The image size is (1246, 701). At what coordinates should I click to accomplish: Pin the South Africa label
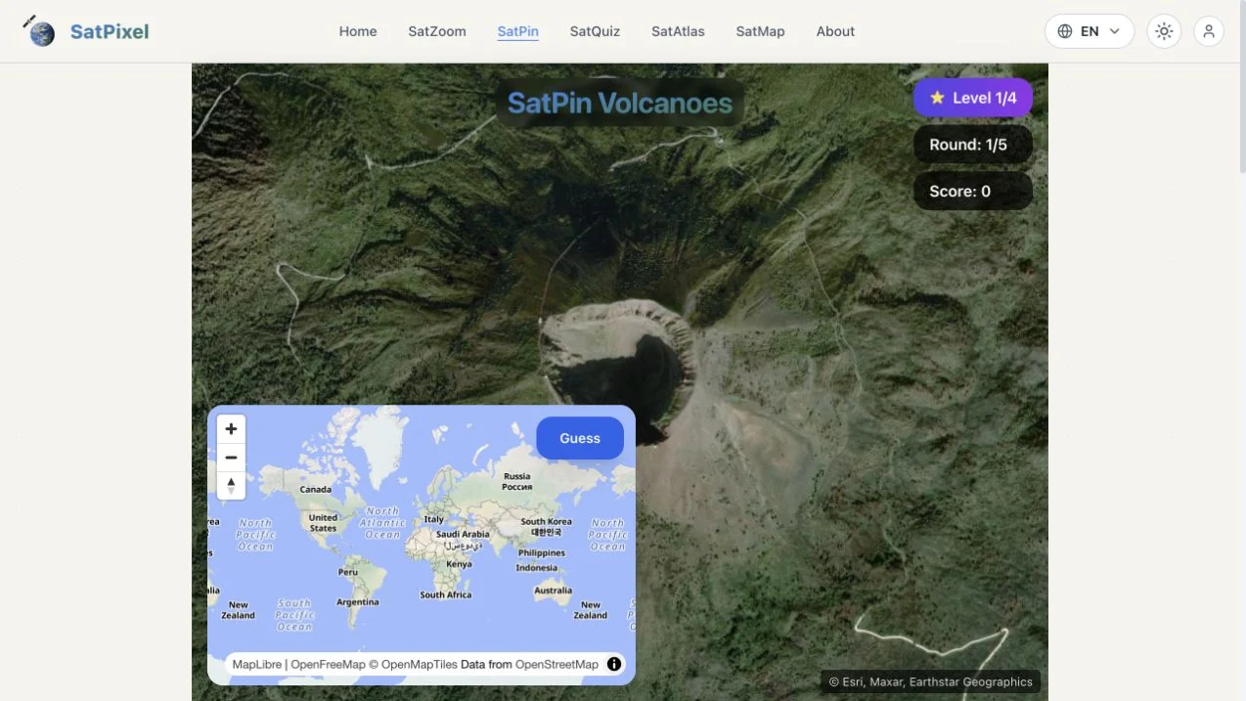tap(445, 594)
